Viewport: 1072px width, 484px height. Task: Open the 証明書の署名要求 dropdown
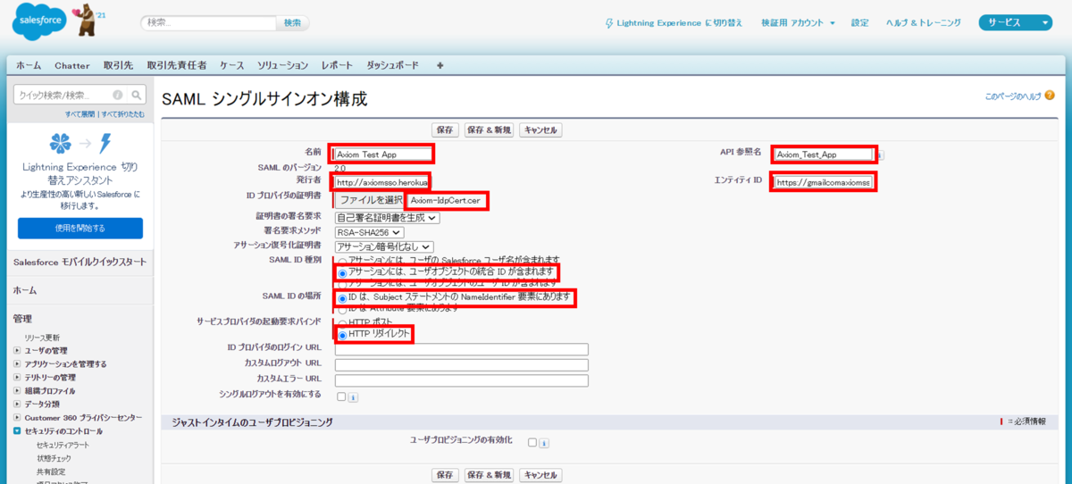387,217
